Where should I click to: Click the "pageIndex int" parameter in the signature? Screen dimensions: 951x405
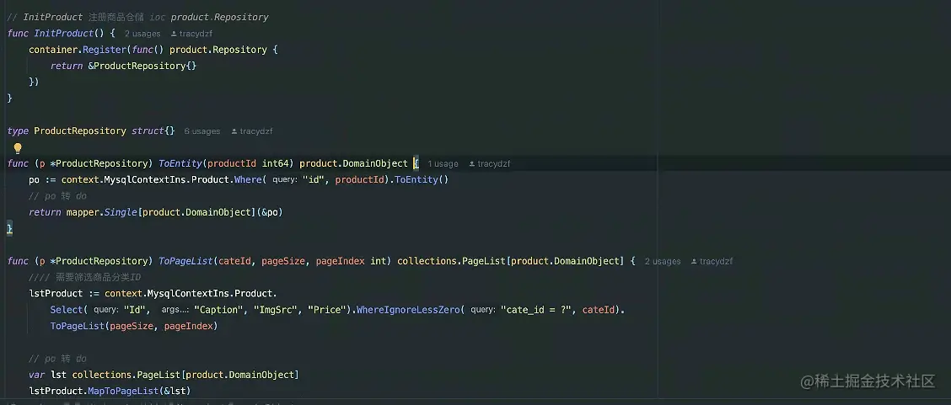[x=351, y=261]
